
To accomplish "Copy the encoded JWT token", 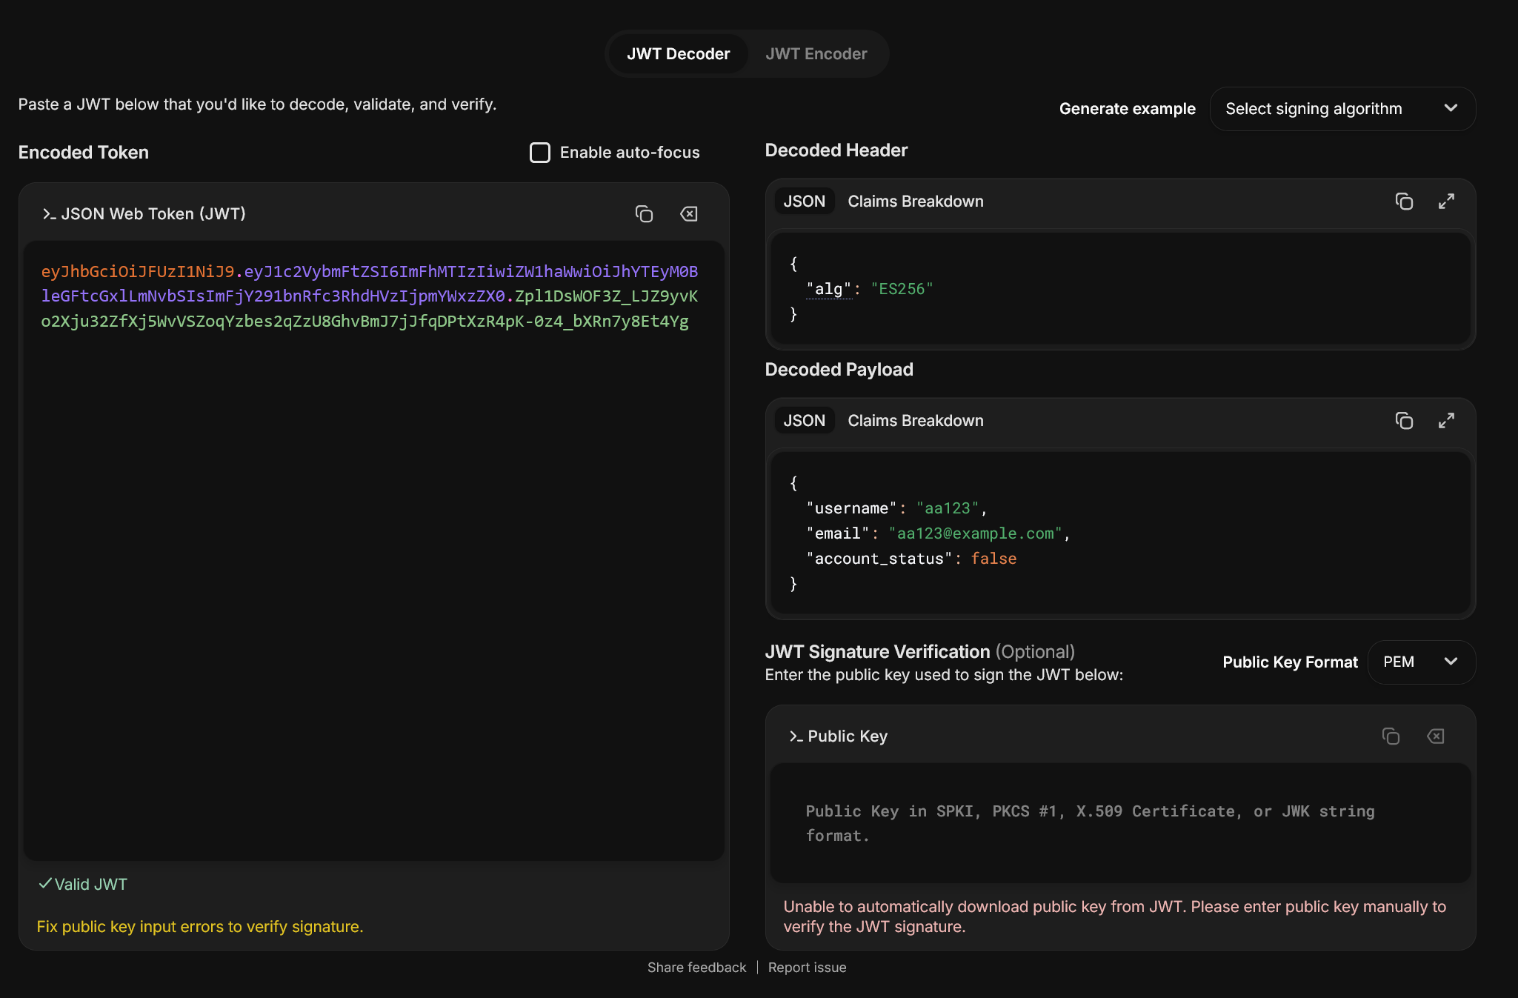I will point(644,214).
